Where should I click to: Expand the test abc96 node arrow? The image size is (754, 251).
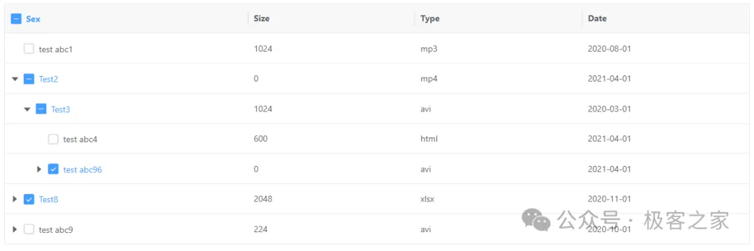(39, 169)
